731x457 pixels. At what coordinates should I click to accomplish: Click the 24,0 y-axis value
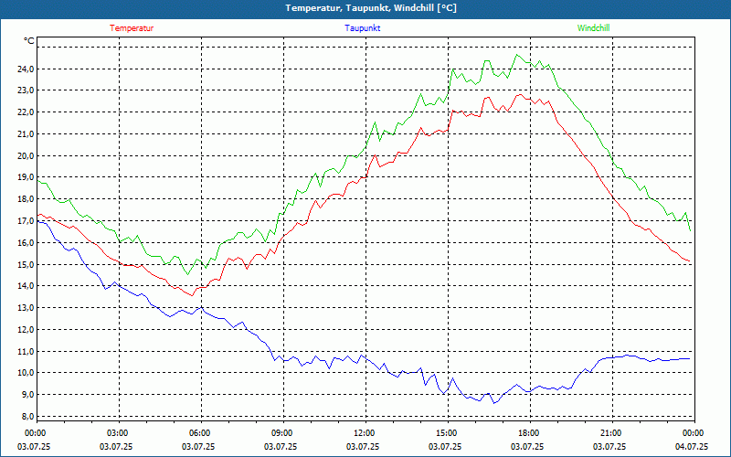(x=26, y=69)
